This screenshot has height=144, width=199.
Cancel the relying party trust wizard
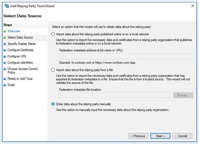(x=182, y=136)
